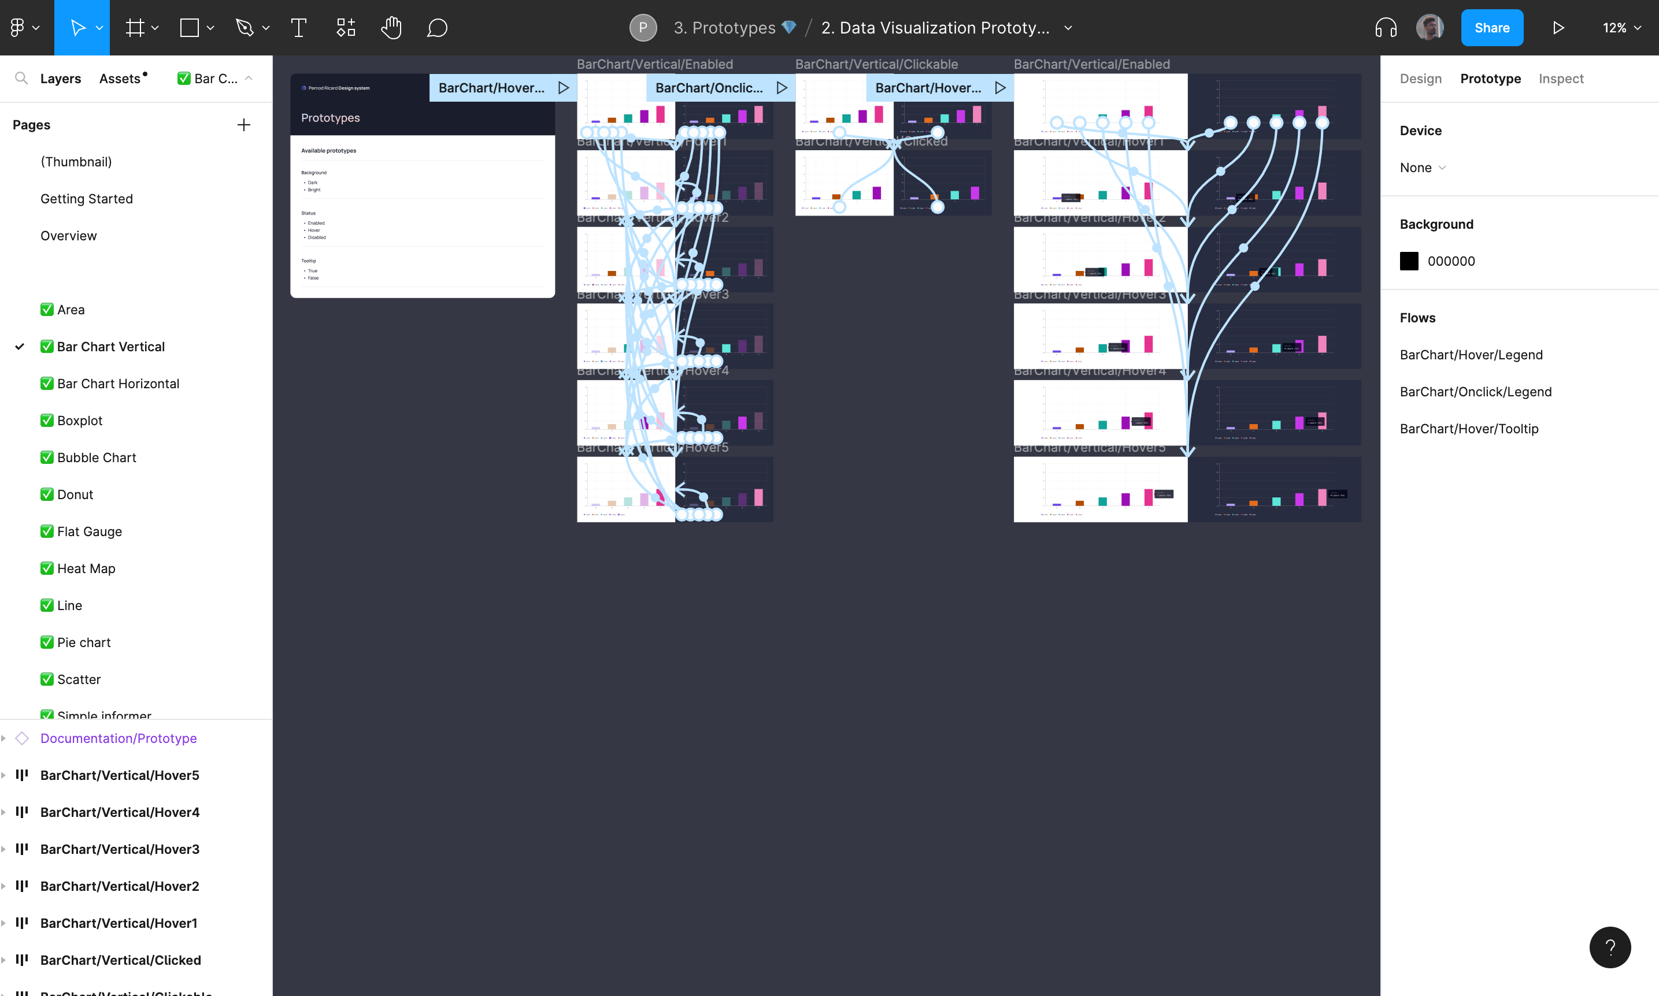This screenshot has height=996, width=1659.
Task: Open the Assets tab
Action: pos(120,79)
